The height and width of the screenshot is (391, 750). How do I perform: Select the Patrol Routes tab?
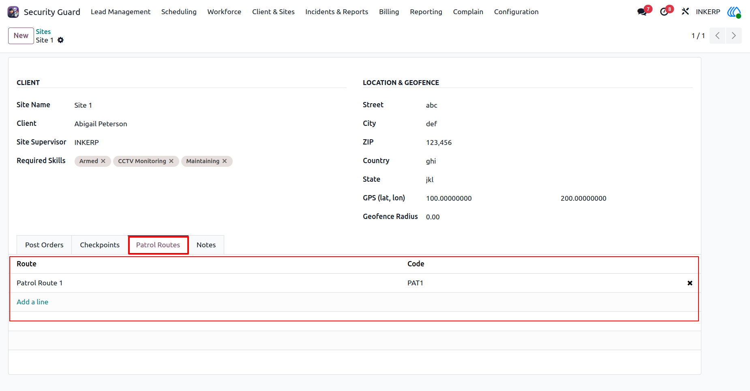pos(158,245)
